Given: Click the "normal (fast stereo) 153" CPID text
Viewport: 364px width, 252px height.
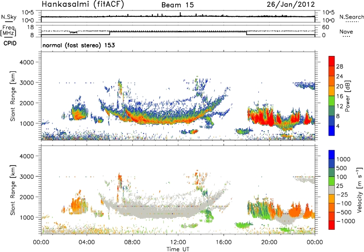Looking at the screenshot, I should [79, 45].
